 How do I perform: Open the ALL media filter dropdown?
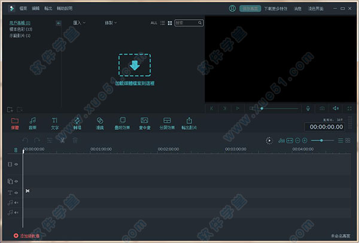coord(154,23)
